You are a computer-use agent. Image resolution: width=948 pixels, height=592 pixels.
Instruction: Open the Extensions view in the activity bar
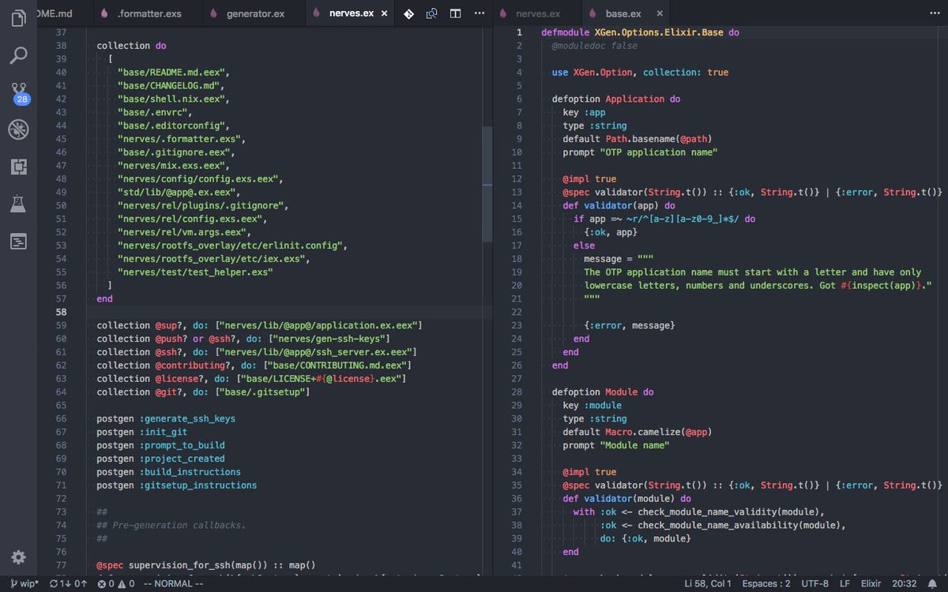pyautogui.click(x=17, y=167)
